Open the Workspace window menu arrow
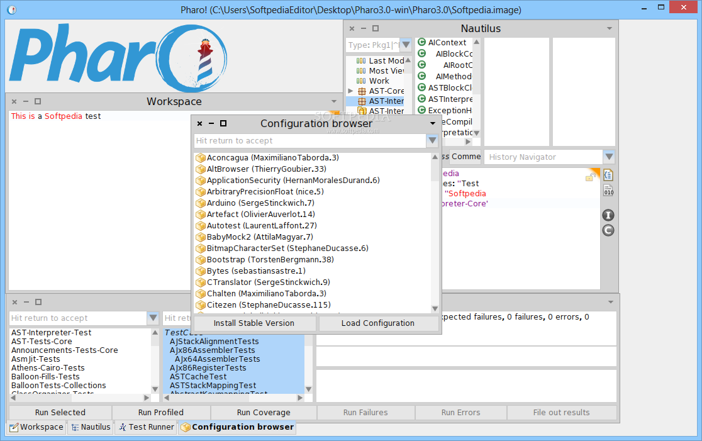The image size is (702, 441). point(334,101)
